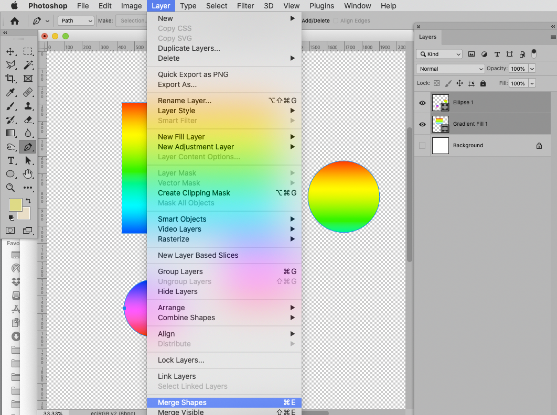Open the Kind filter dropdown
This screenshot has height=415, width=557.
click(x=439, y=54)
